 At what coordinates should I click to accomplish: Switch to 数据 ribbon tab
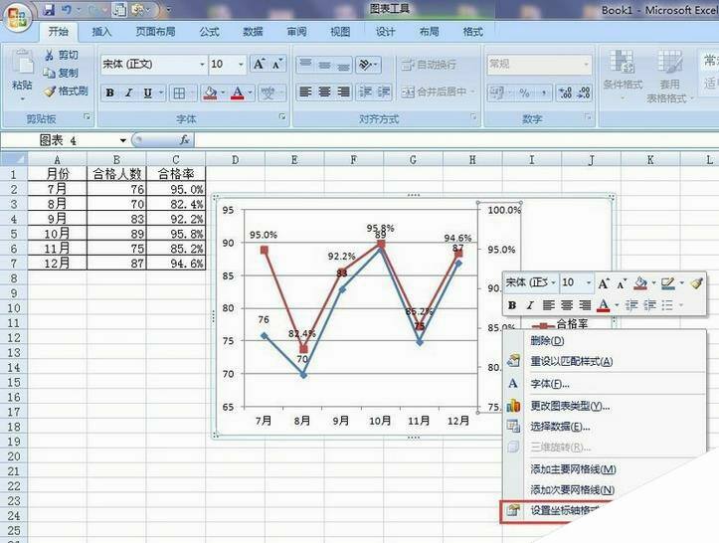click(x=253, y=32)
